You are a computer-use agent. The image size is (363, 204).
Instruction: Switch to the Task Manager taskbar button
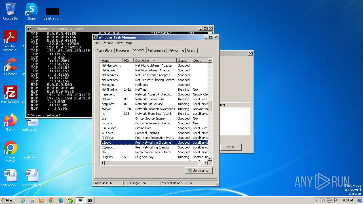pos(80,200)
